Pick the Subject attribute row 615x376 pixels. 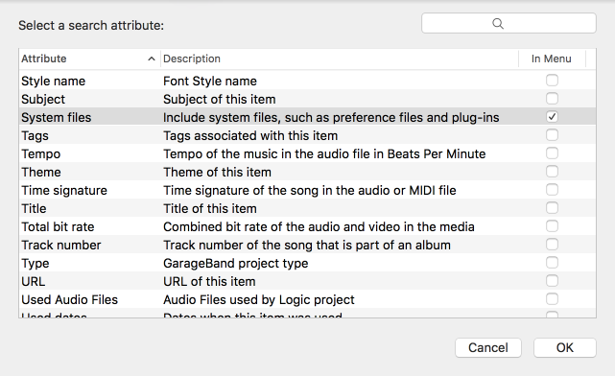click(307, 99)
